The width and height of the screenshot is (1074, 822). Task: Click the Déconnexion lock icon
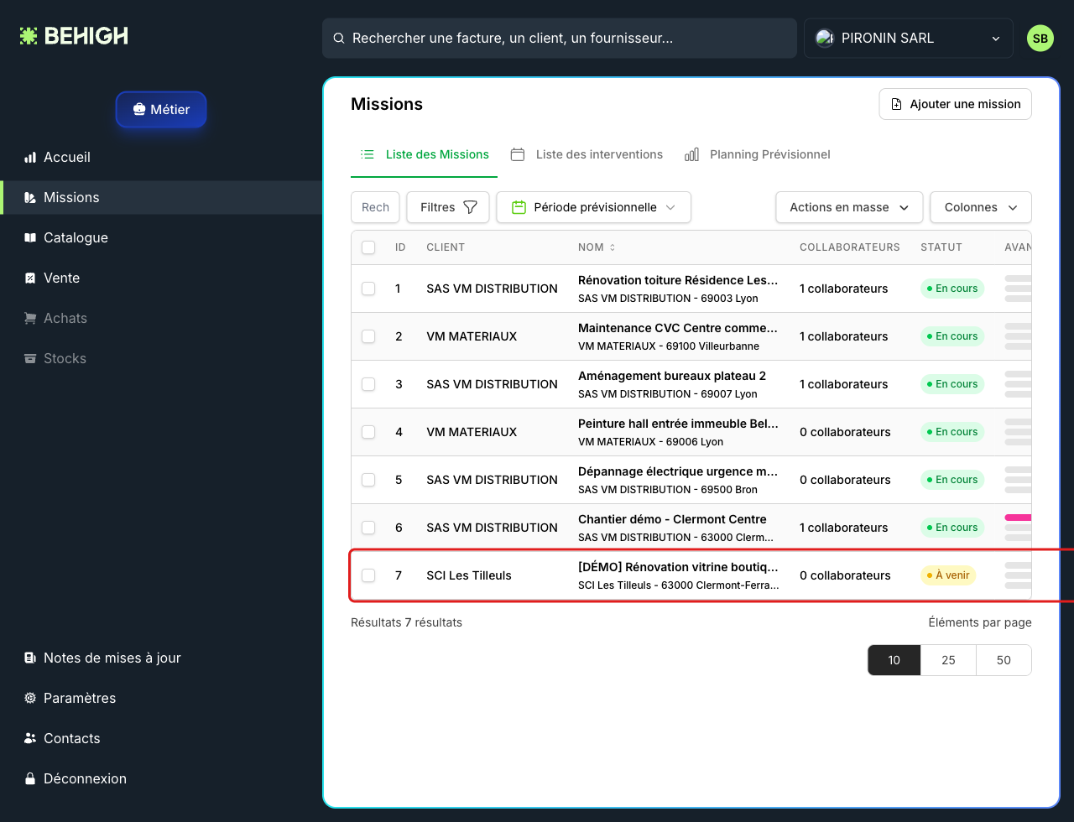pos(30,778)
